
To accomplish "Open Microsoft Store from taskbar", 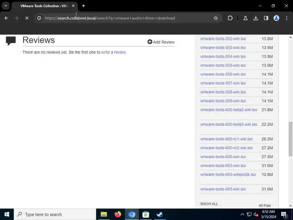I will 146,214.
